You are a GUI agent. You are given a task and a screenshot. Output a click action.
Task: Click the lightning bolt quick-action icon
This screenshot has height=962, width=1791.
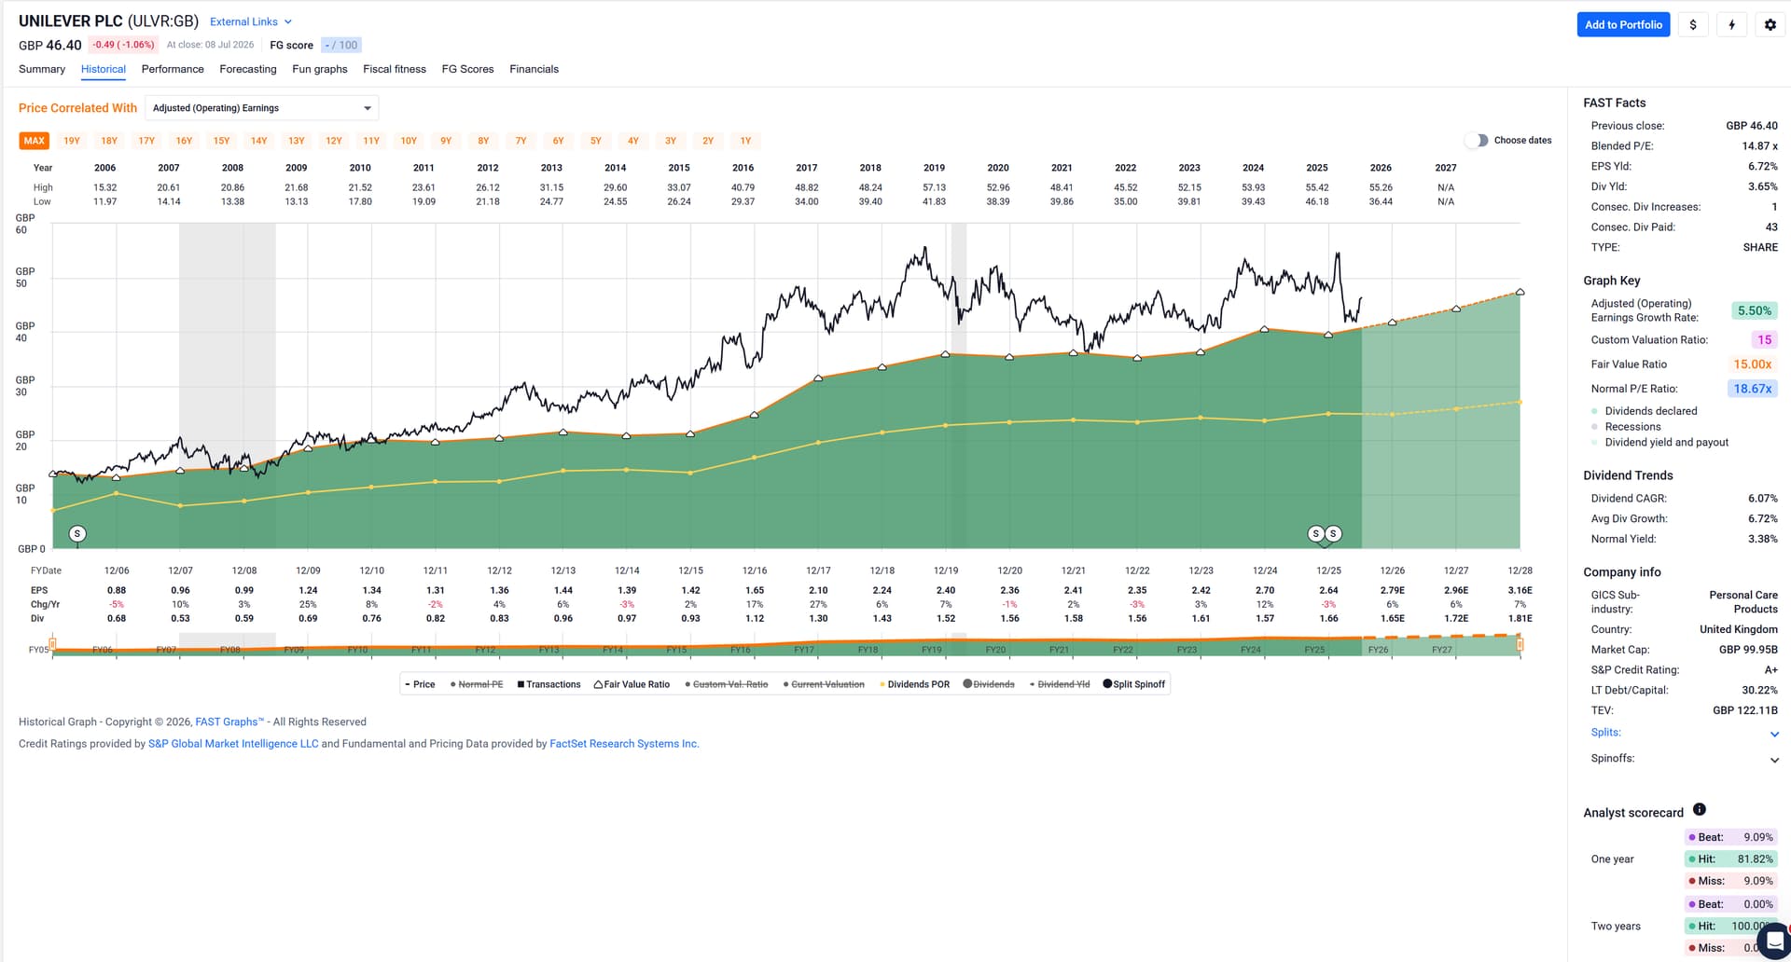(1732, 25)
